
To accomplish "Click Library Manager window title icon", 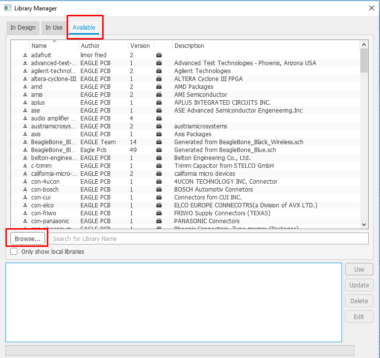I will (x=7, y=8).
